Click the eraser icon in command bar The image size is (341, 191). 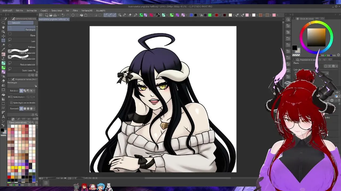click(130, 15)
